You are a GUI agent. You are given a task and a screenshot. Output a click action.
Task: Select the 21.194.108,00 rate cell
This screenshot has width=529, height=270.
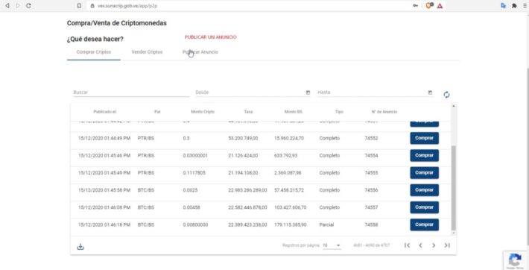pos(243,173)
